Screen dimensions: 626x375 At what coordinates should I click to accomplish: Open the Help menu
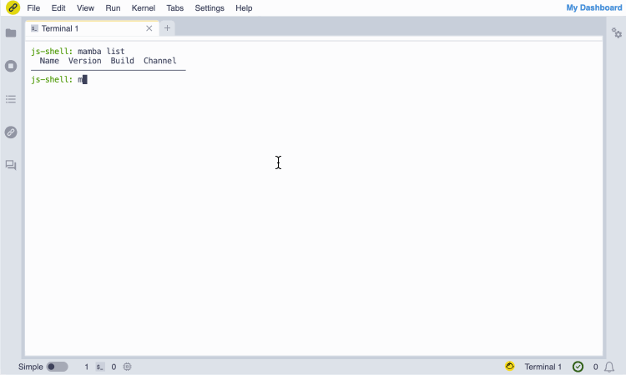click(x=244, y=8)
